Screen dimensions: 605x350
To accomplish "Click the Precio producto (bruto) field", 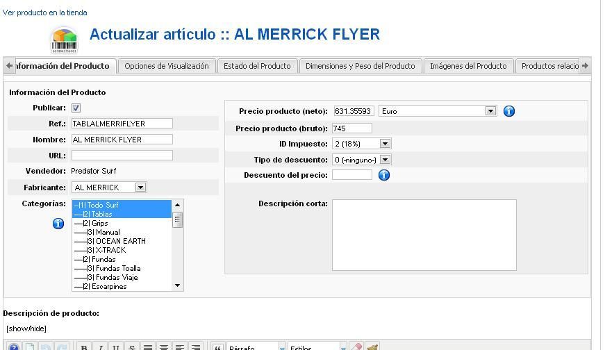I will tap(352, 128).
